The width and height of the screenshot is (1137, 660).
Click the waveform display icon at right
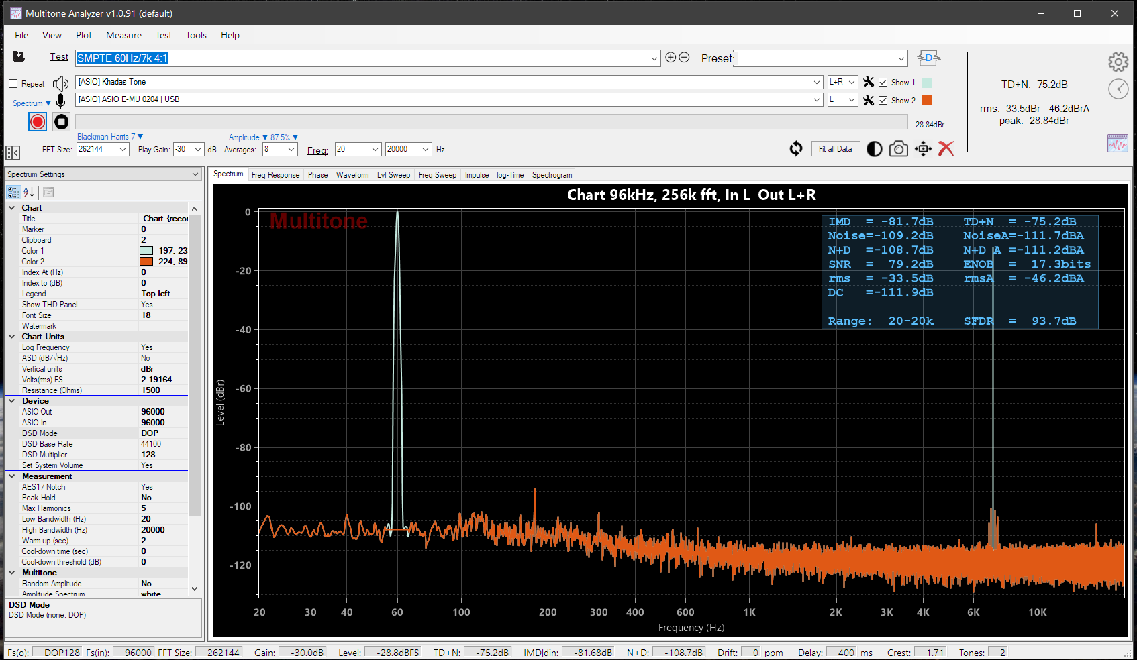(1118, 143)
